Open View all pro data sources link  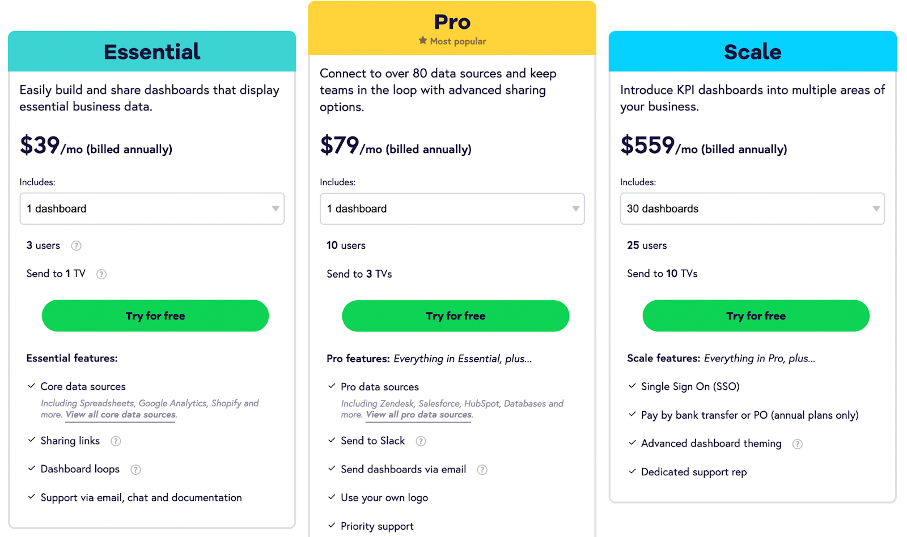coord(419,415)
